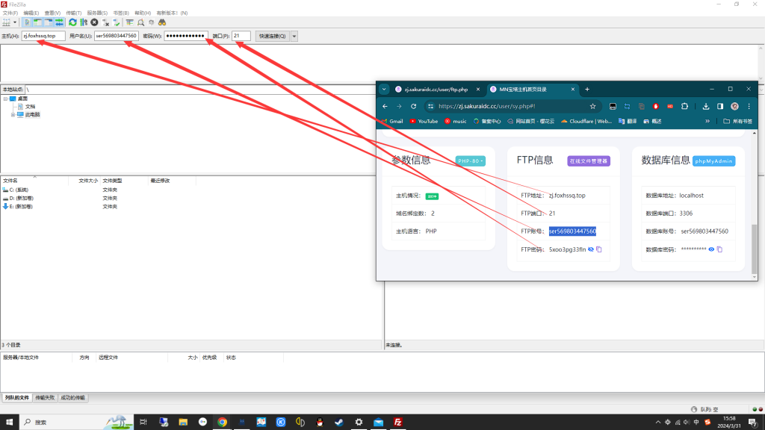Open directory listing filters icon
The width and height of the screenshot is (765, 430).
(x=129, y=22)
